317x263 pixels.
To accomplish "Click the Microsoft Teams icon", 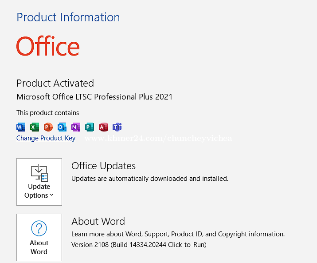I will coord(117,127).
